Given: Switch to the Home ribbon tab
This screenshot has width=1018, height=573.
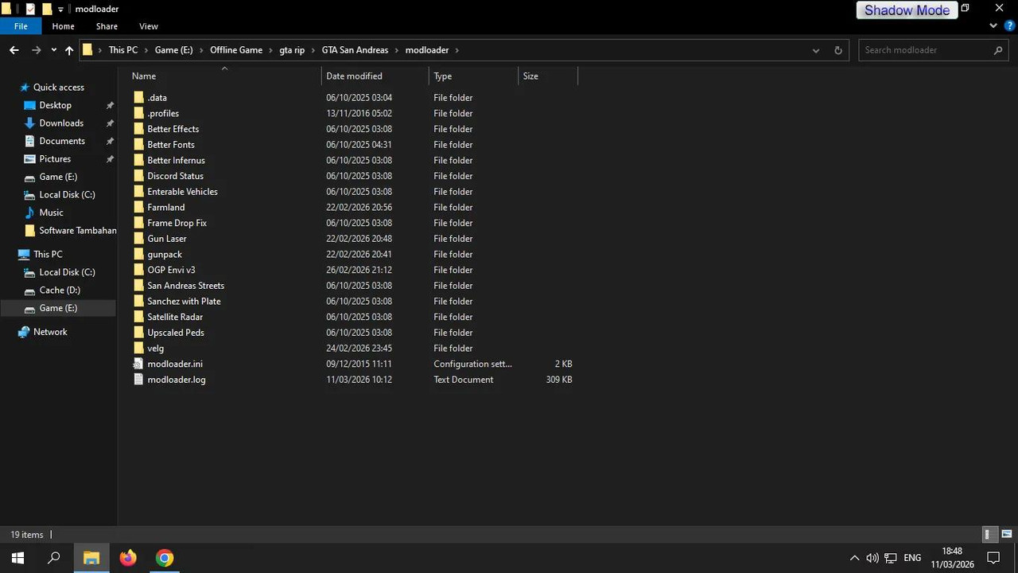Looking at the screenshot, I should click(x=63, y=26).
